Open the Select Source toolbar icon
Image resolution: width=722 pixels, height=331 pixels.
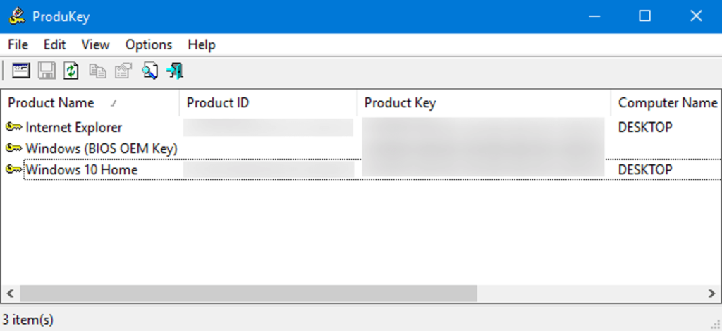click(x=22, y=71)
